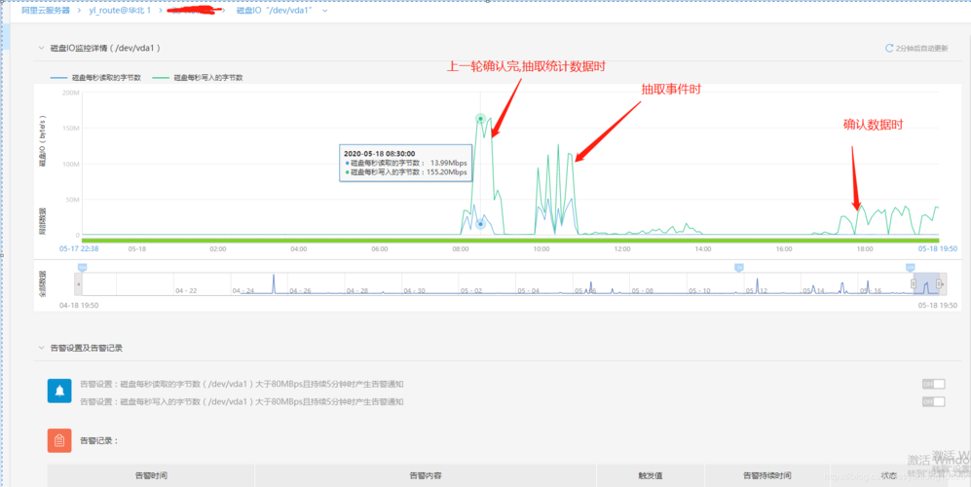Collapse the 告警设置及告警记录 section chevron

pos(41,349)
